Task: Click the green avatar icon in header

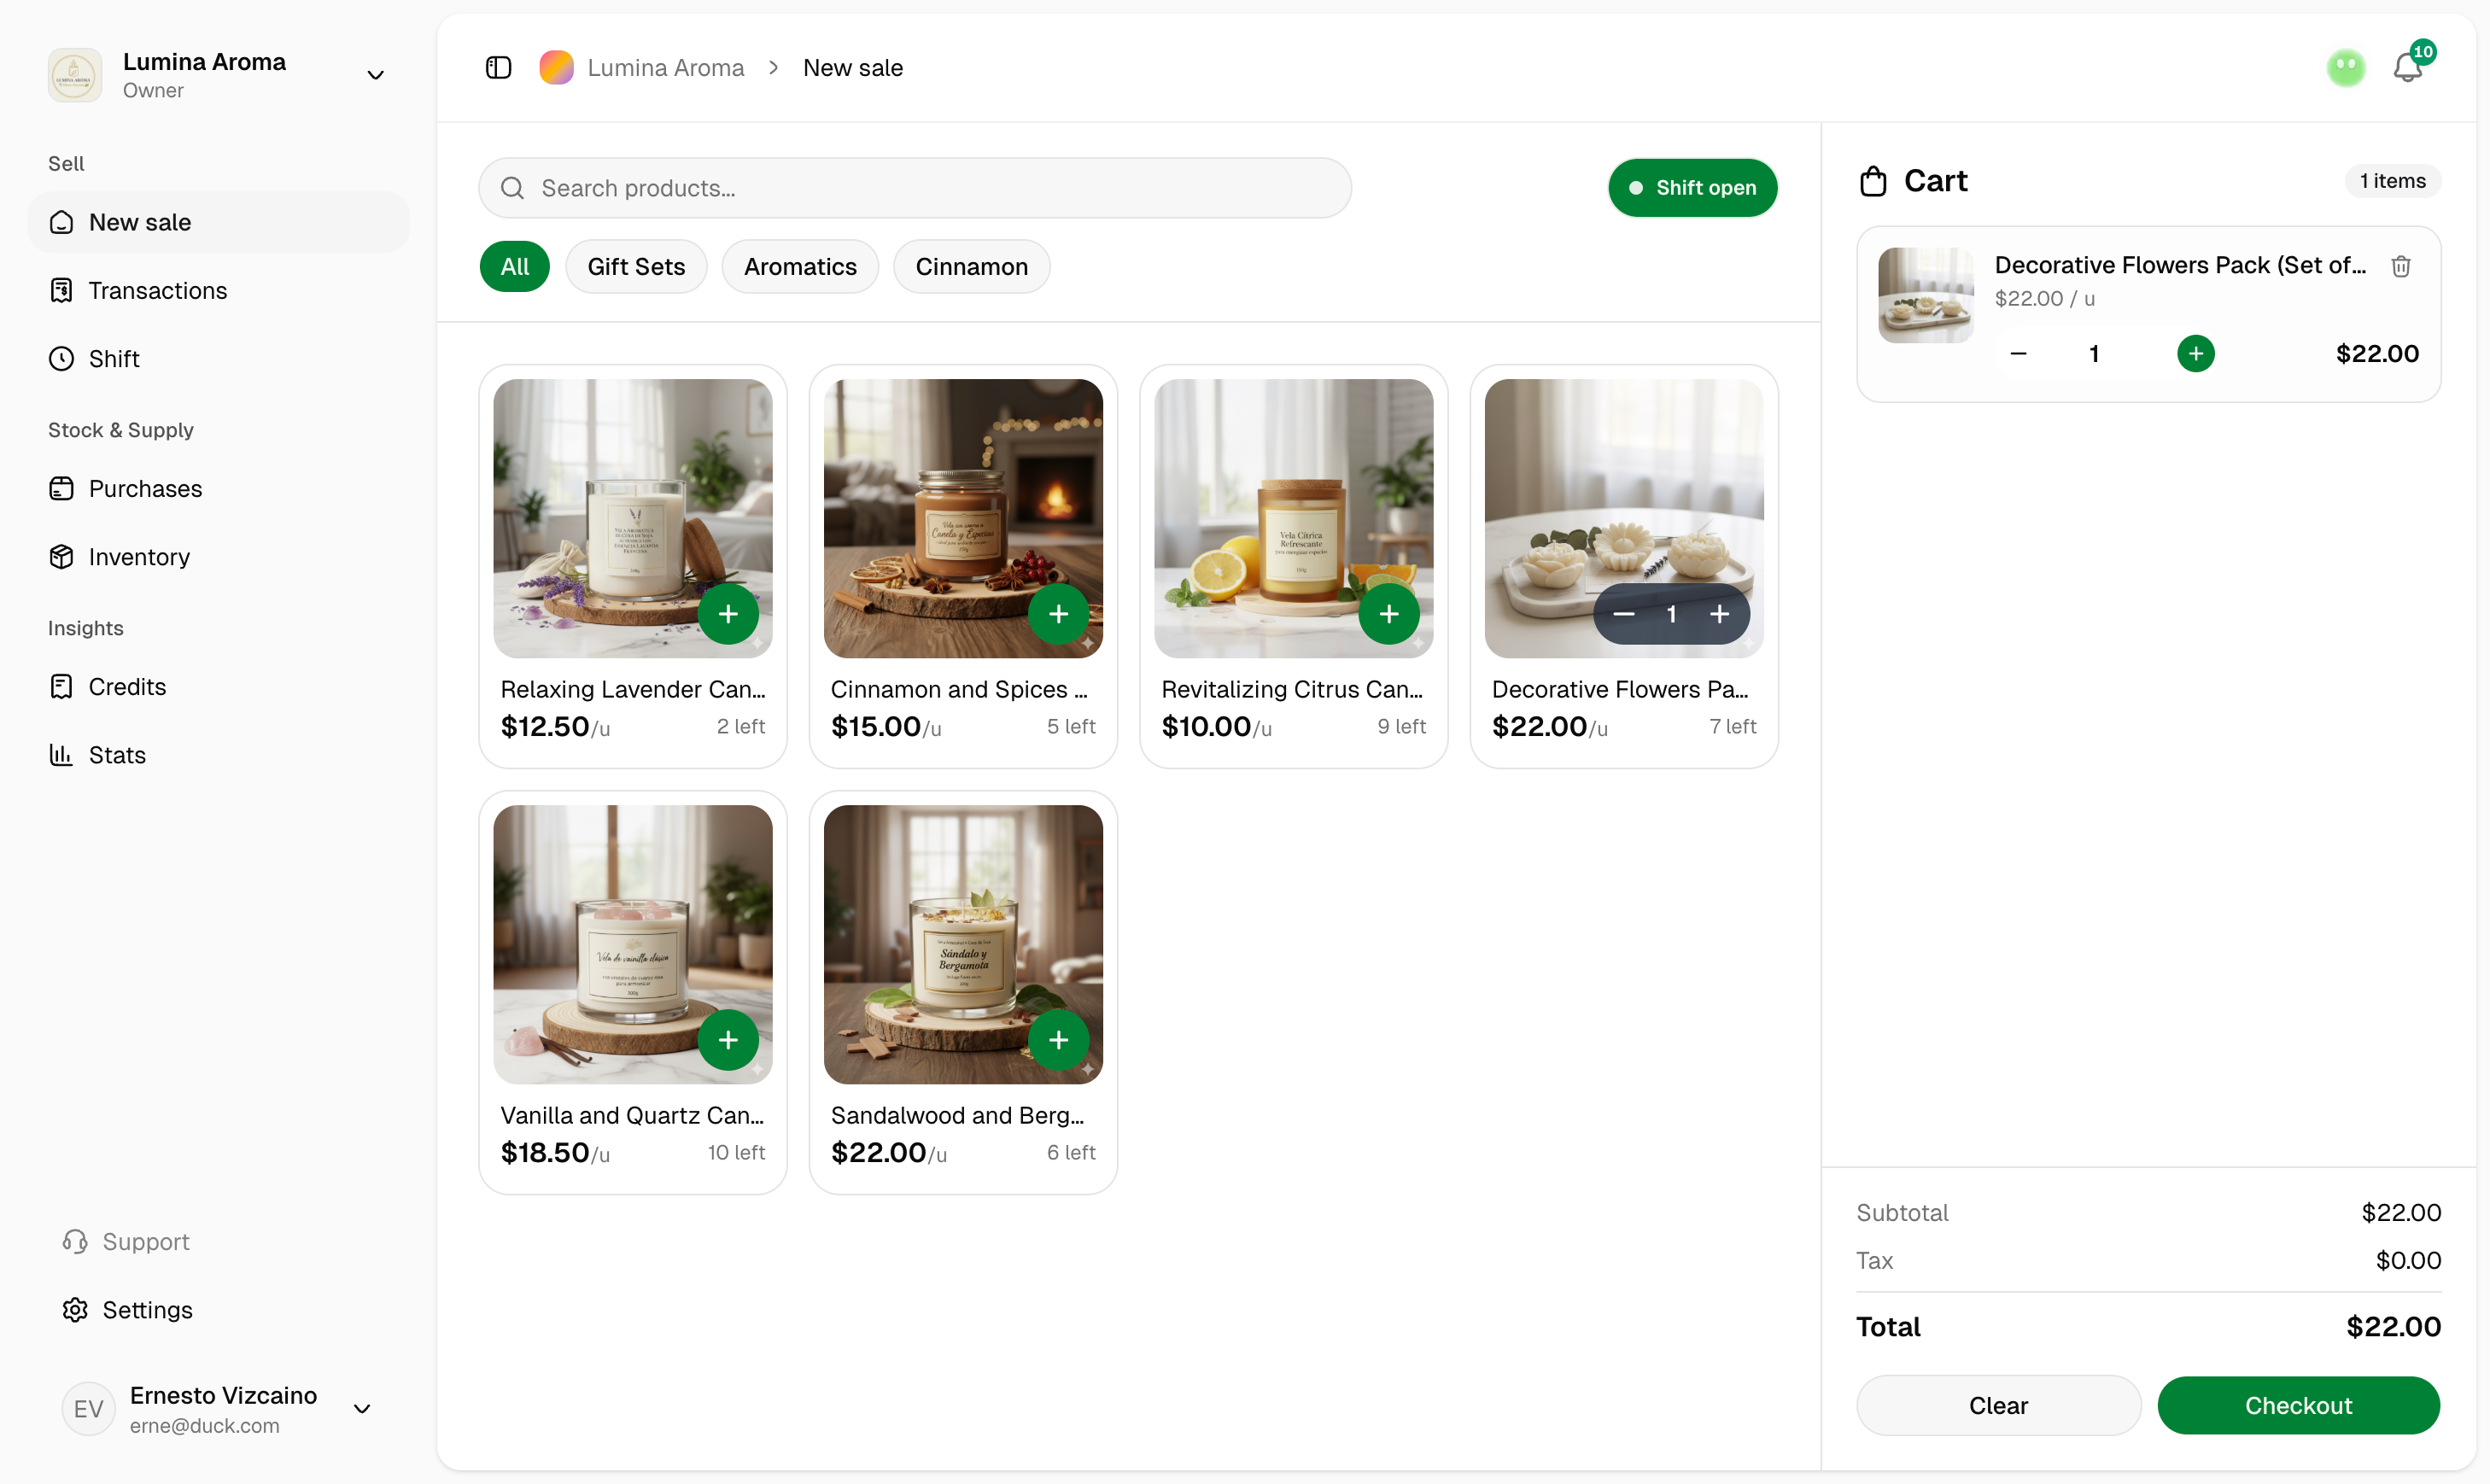Action: pyautogui.click(x=2345, y=67)
